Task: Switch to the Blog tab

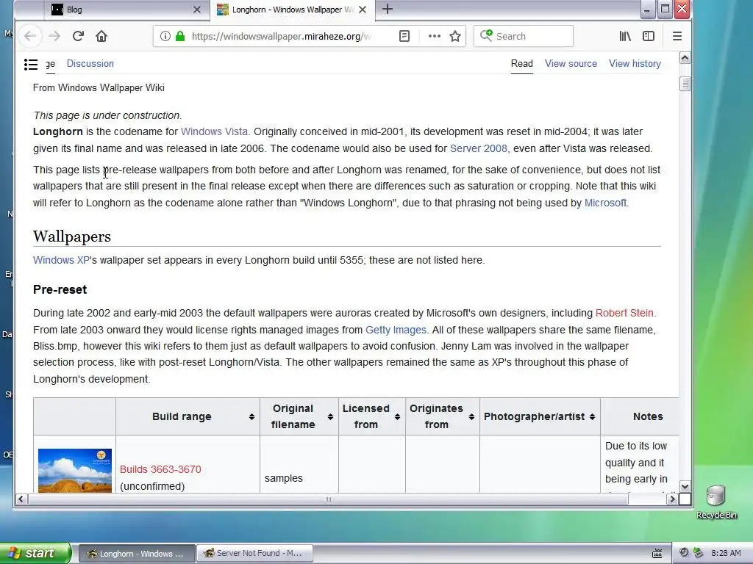Action: click(126, 10)
